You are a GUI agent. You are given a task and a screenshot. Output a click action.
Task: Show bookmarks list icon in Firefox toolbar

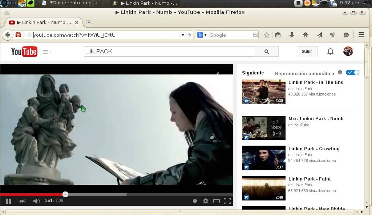pyautogui.click(x=278, y=35)
